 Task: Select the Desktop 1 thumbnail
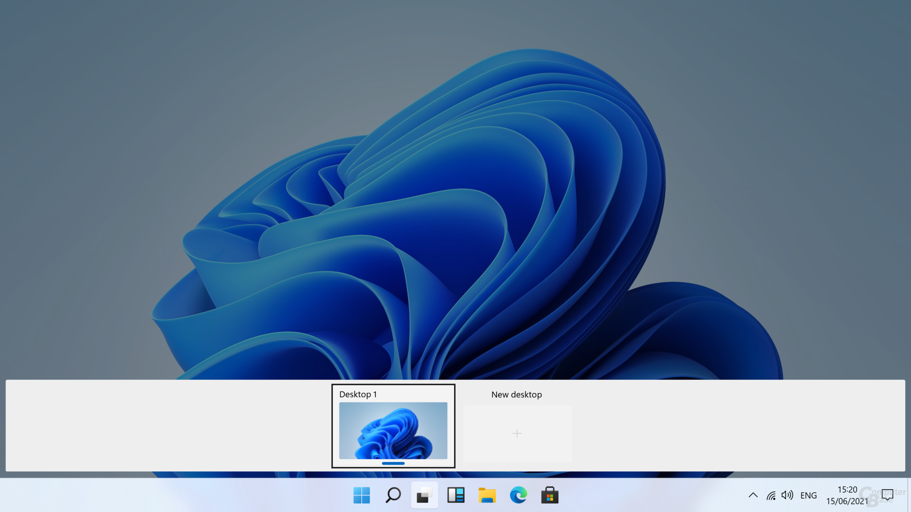pos(393,430)
